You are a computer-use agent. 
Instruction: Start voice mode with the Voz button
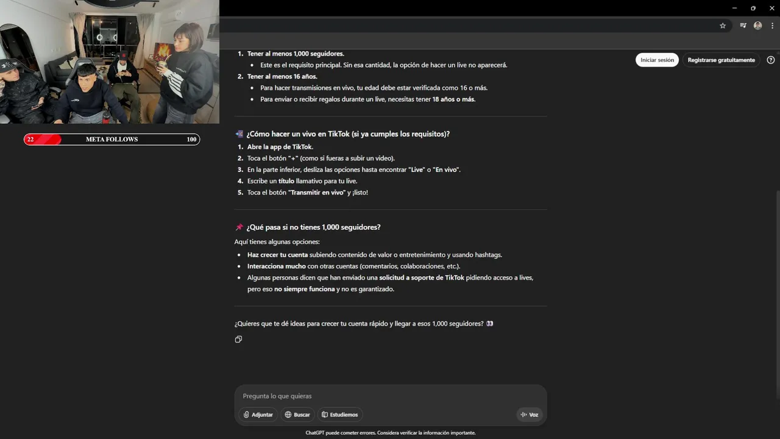(529, 415)
